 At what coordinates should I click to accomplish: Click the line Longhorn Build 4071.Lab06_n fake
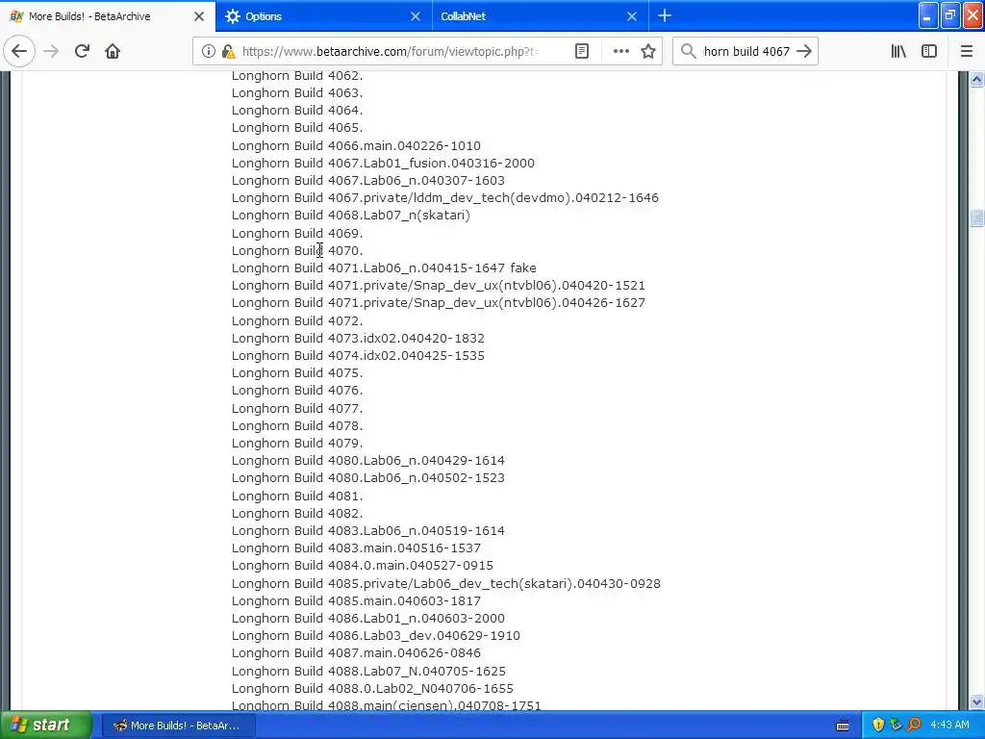coord(384,268)
